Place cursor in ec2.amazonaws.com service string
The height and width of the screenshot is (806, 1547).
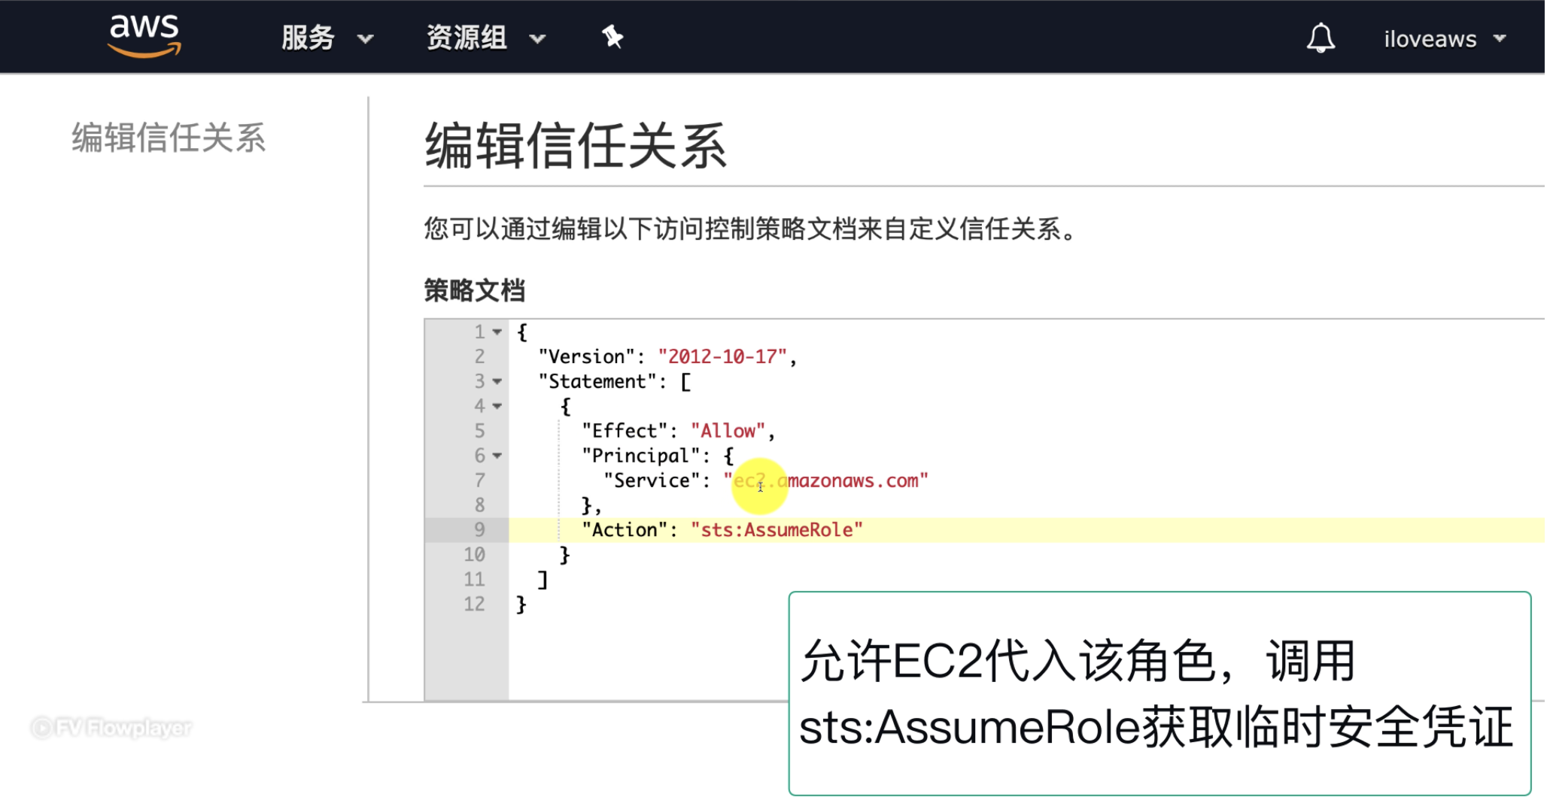coord(826,480)
